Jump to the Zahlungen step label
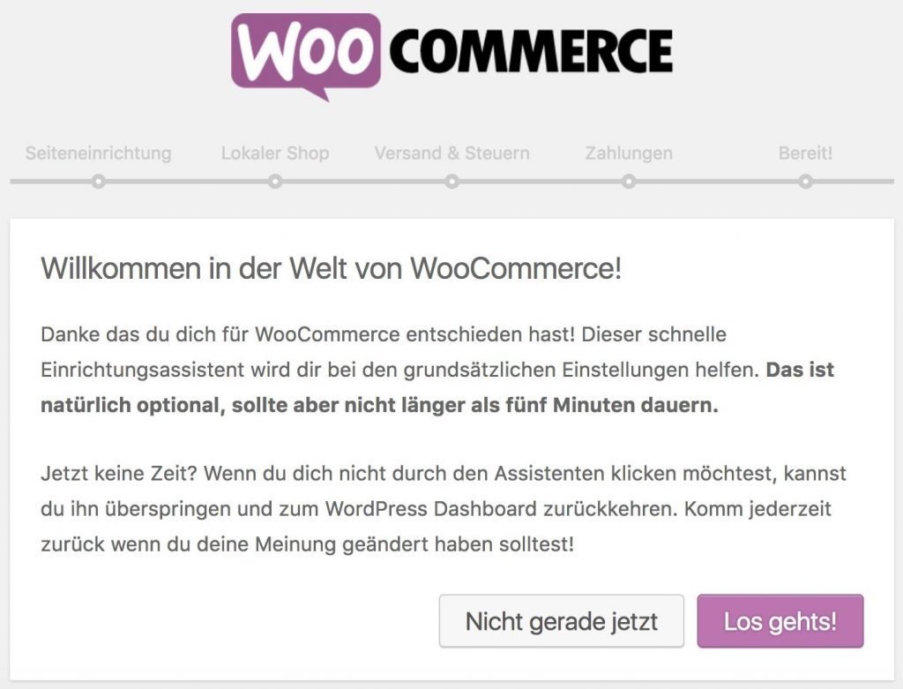 click(629, 154)
